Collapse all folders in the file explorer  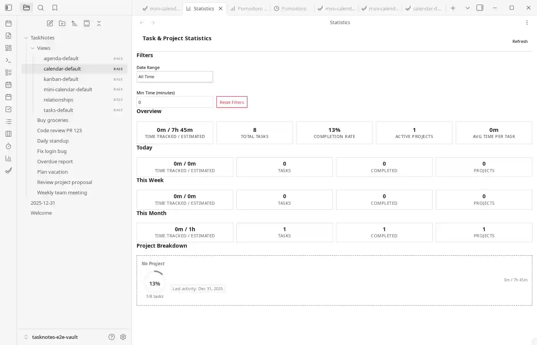click(99, 23)
